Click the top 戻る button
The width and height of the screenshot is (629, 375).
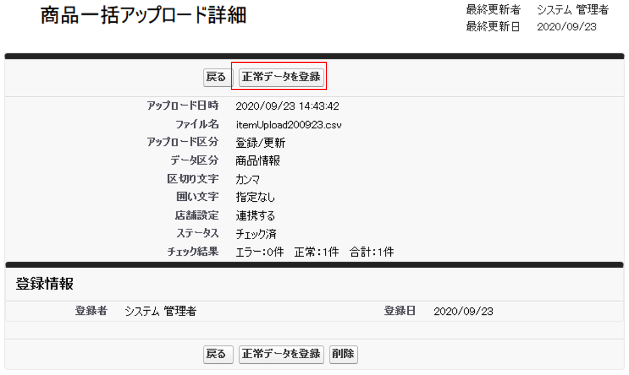click(216, 77)
